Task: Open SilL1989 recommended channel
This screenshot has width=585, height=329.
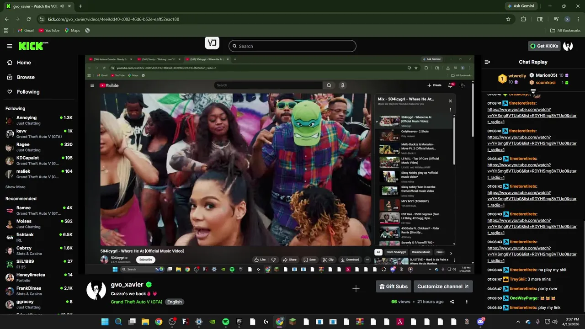Action: pyautogui.click(x=39, y=264)
